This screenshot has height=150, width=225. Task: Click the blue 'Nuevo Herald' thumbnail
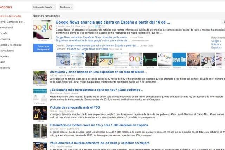(179, 59)
